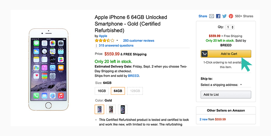Select the black Space Gray color swatch
Screen dimensions: 271x136
pyautogui.click(x=123, y=109)
